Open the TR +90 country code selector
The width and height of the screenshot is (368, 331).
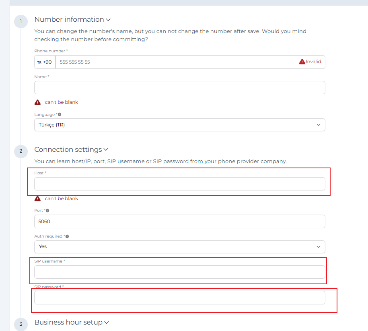(x=45, y=62)
